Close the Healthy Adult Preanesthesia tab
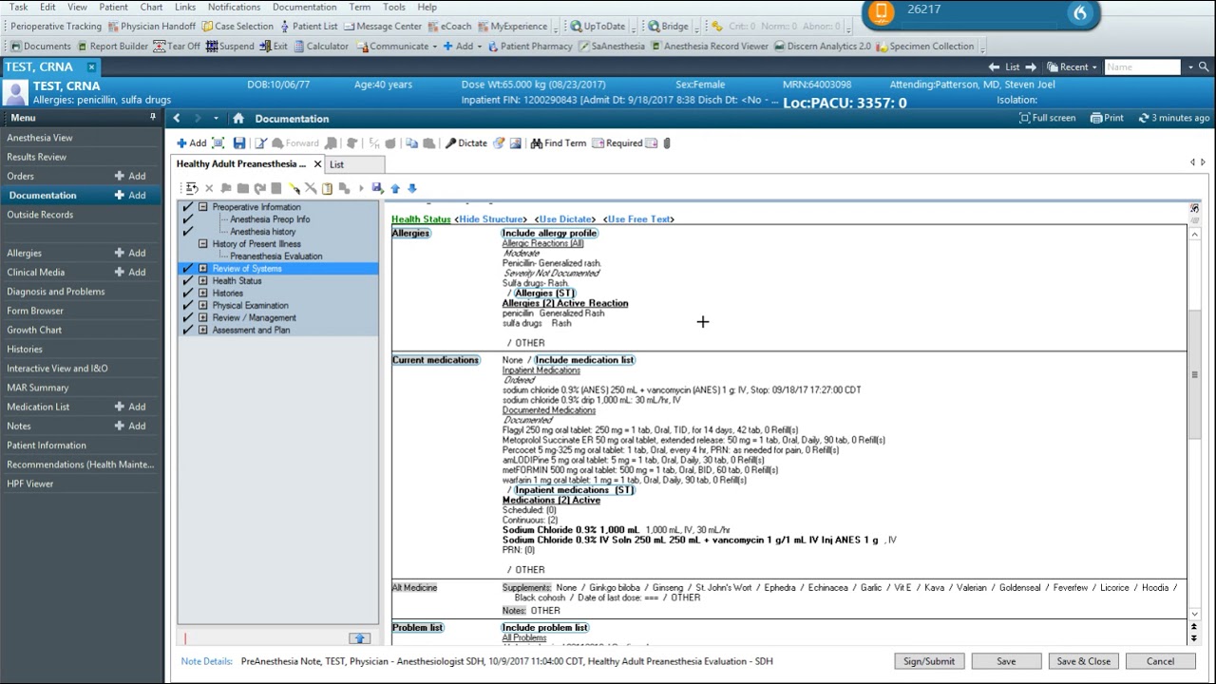 [317, 164]
